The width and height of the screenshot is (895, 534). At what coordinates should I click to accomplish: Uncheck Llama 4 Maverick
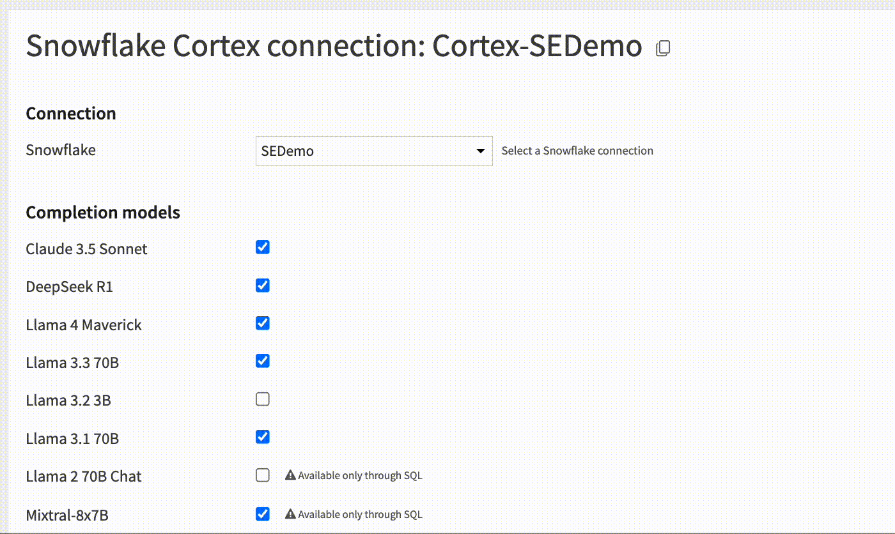coord(262,323)
